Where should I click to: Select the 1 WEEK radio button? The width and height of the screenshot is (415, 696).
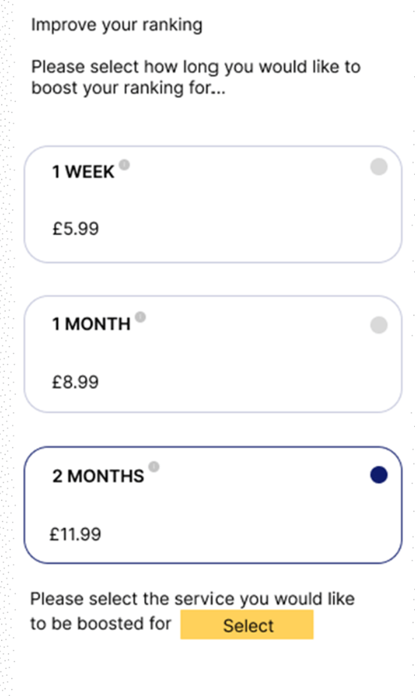point(379,167)
